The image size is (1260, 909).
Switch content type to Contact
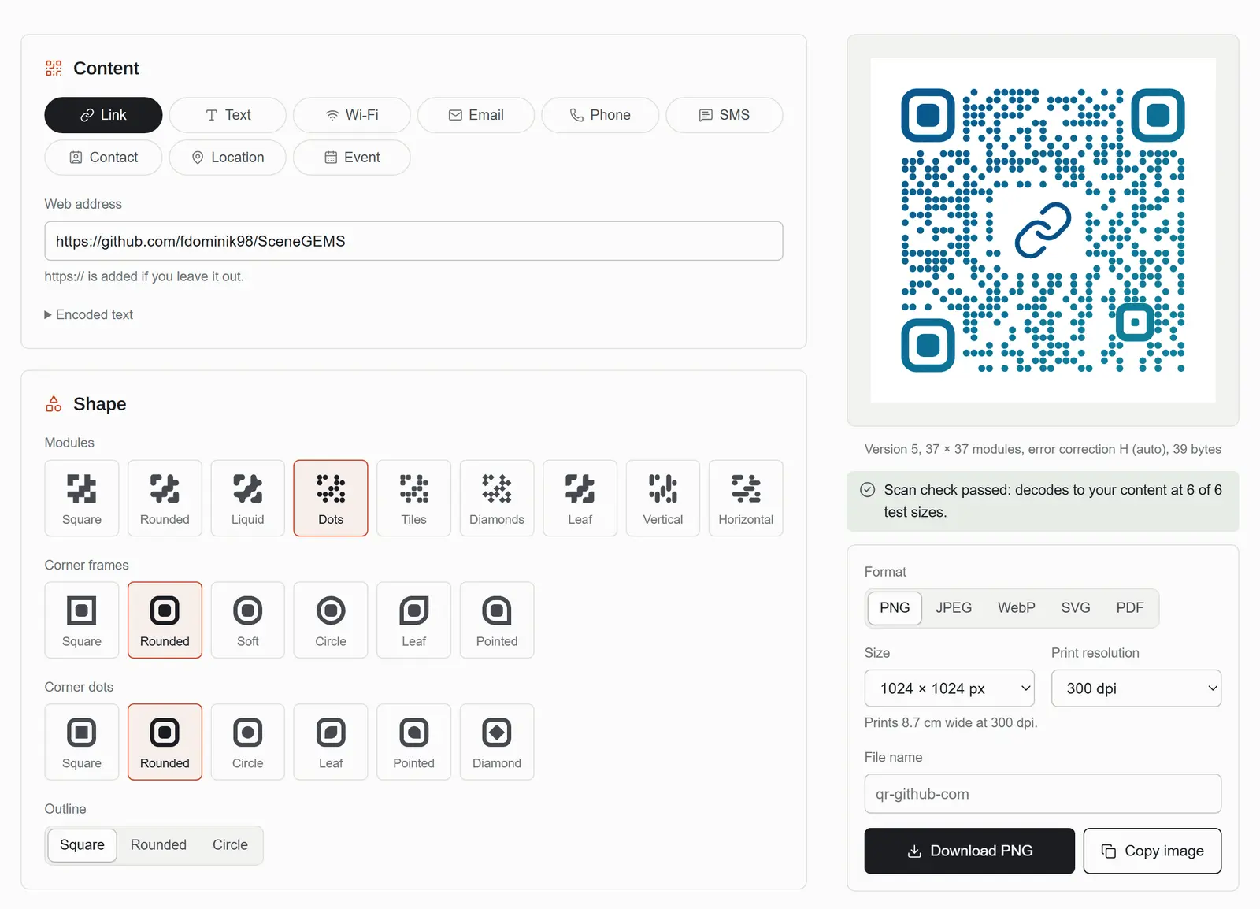coord(103,158)
